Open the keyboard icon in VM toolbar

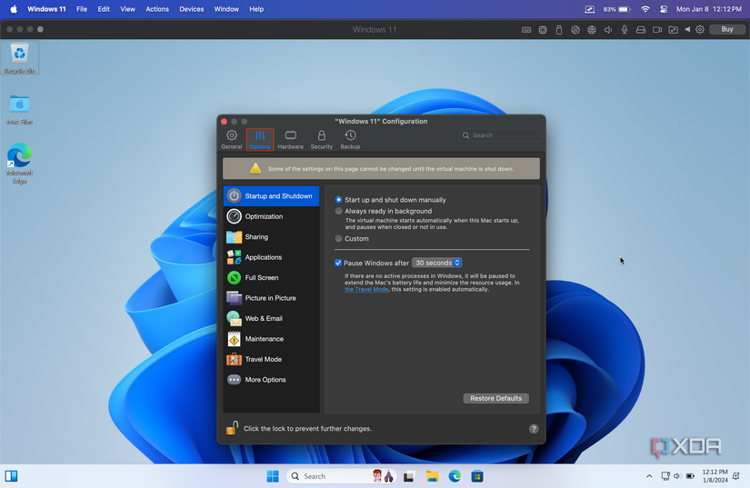point(526,30)
